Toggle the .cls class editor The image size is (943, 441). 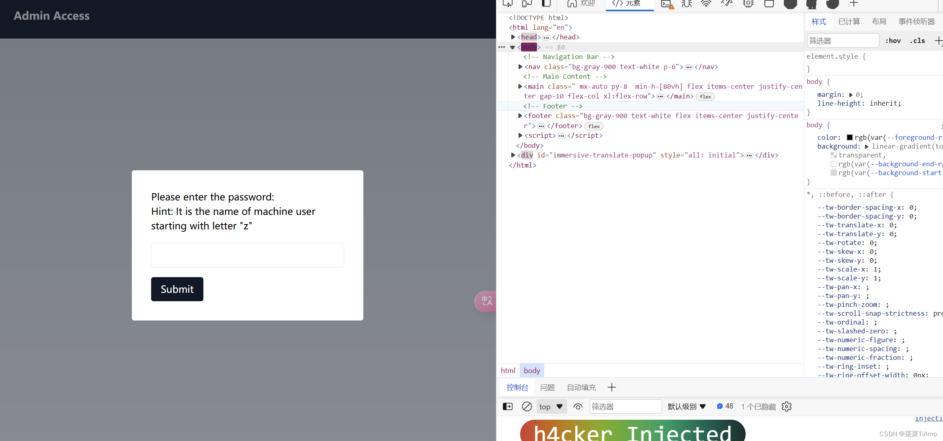click(918, 41)
